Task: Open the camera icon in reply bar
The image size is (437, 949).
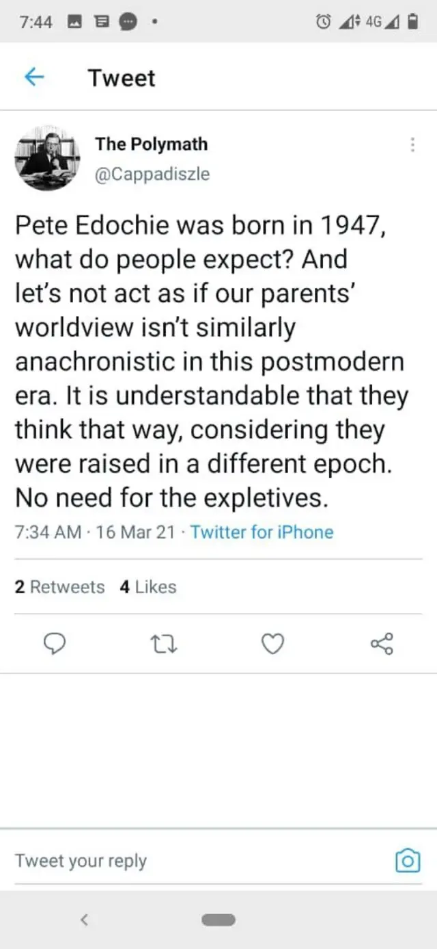Action: pyautogui.click(x=408, y=860)
